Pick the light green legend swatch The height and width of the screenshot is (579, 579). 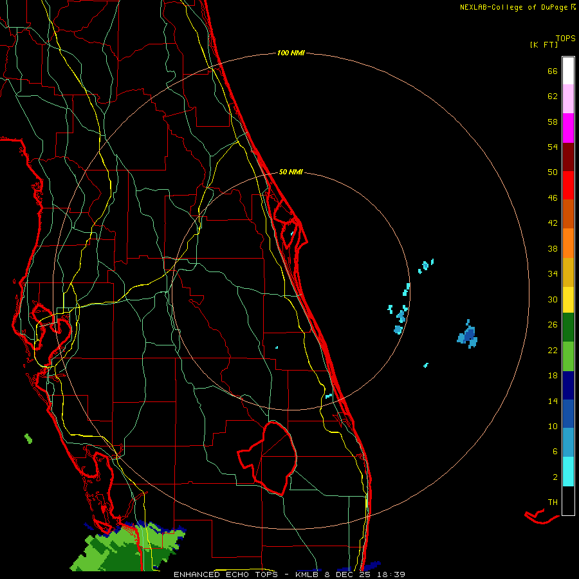click(x=568, y=356)
